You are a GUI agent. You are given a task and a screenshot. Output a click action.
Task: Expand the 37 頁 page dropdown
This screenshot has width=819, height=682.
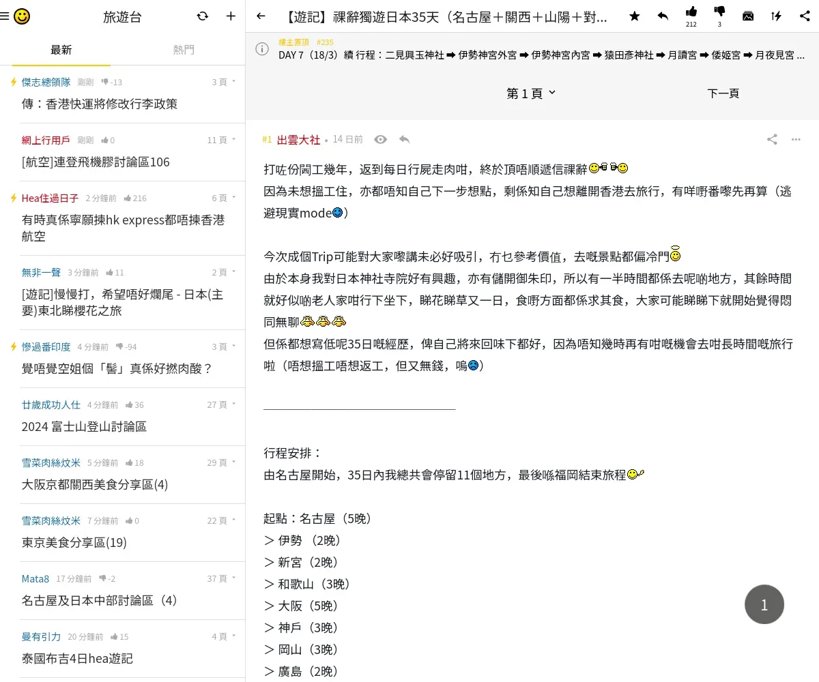click(x=222, y=578)
